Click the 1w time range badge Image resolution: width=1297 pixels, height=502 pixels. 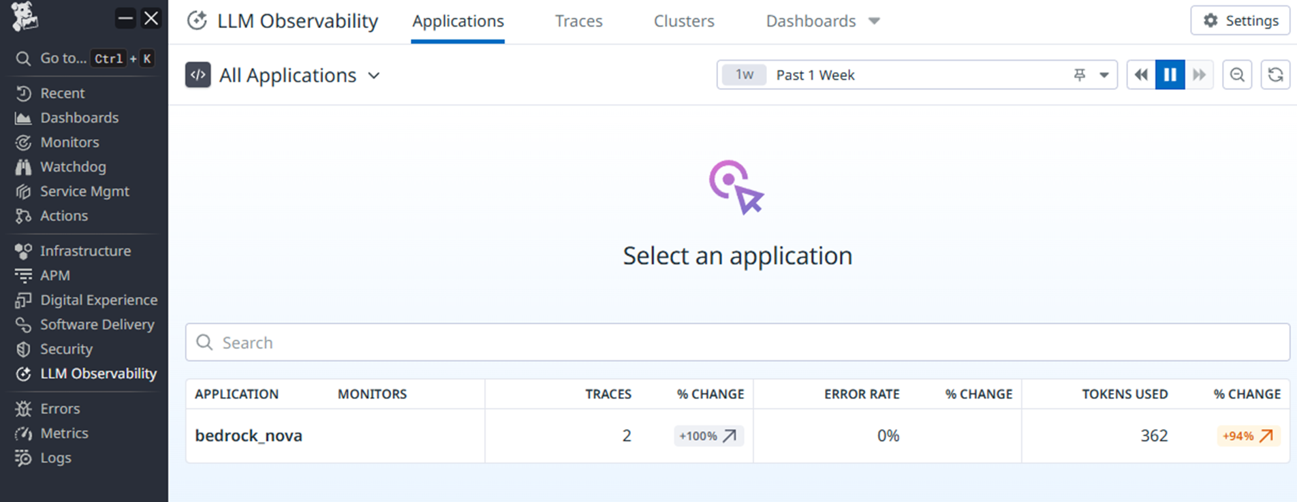tap(745, 75)
